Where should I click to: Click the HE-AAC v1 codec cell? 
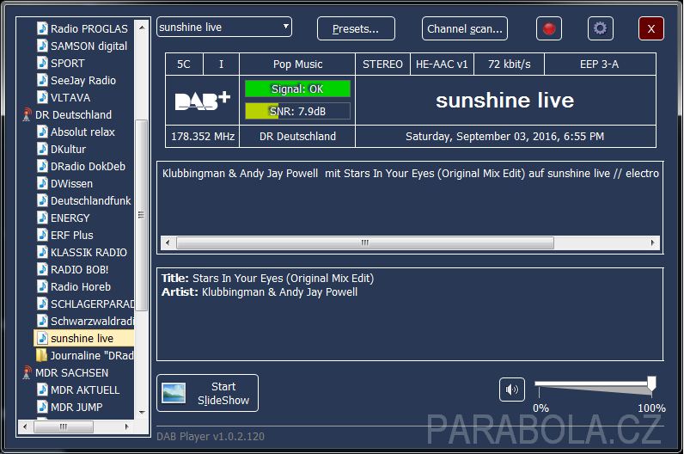(x=442, y=64)
